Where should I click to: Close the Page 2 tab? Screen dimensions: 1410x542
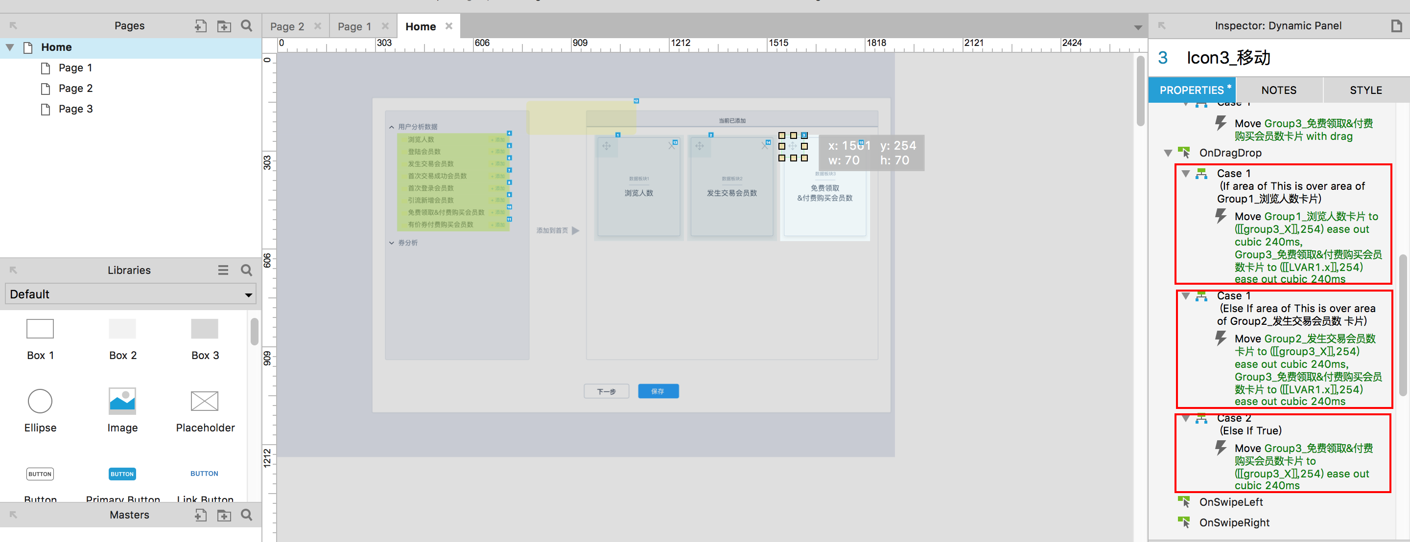click(317, 26)
